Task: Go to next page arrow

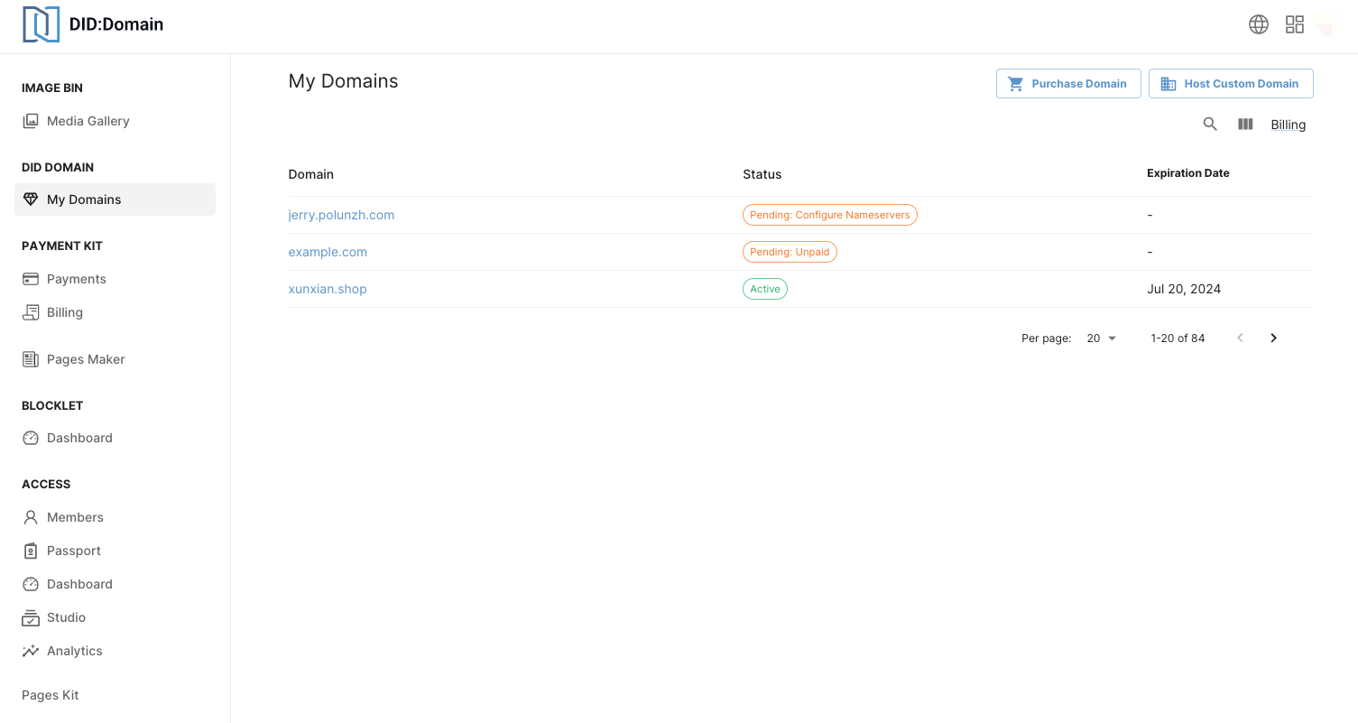Action: coord(1273,338)
